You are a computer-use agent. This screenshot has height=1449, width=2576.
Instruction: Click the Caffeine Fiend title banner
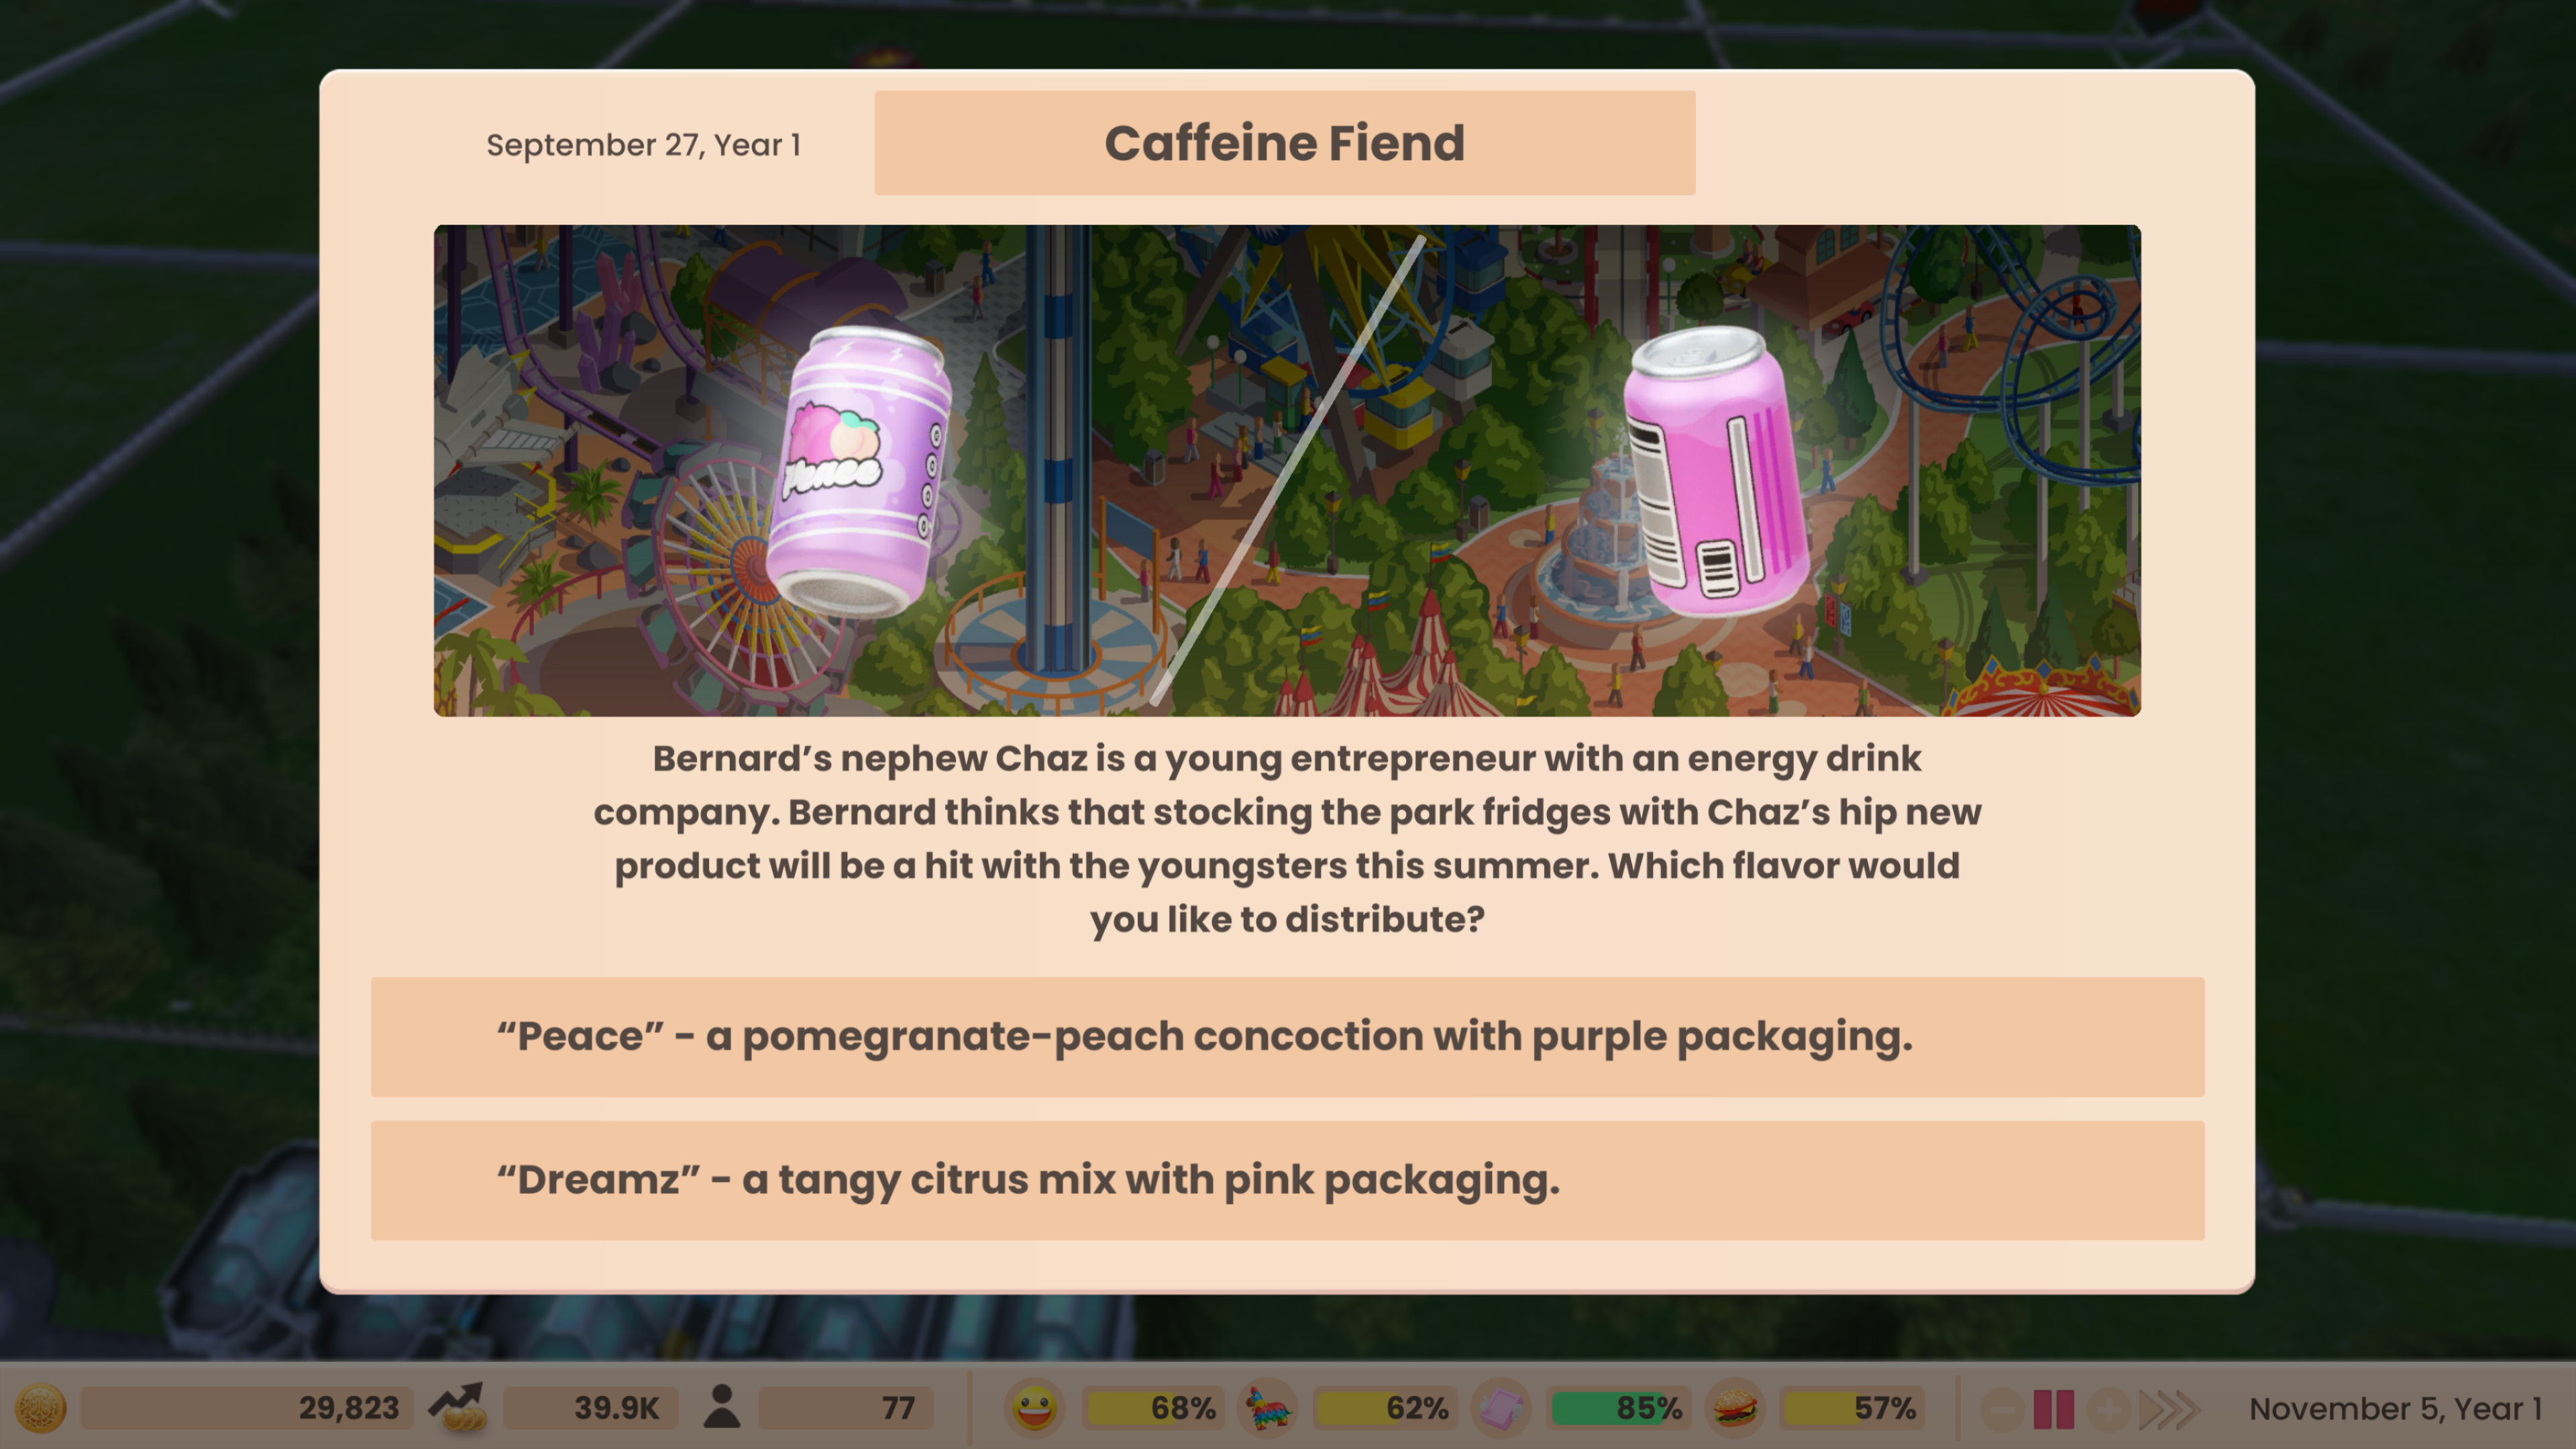click(x=1285, y=143)
